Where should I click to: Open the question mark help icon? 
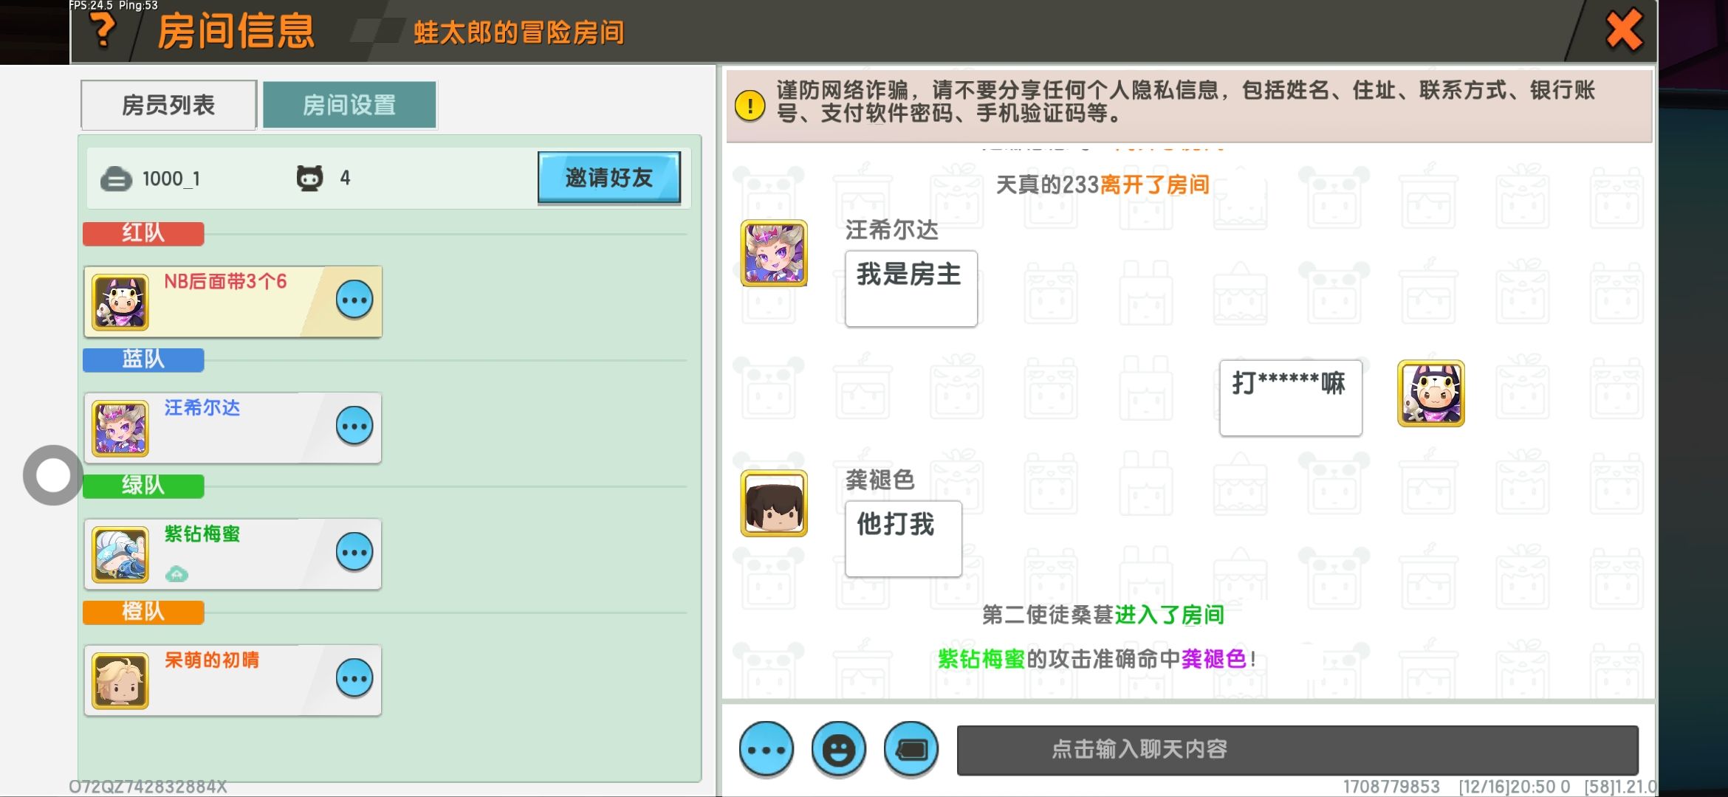point(103,31)
